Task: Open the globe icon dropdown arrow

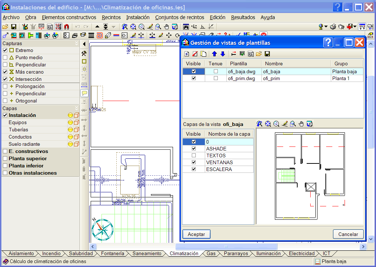Action: pos(326,27)
